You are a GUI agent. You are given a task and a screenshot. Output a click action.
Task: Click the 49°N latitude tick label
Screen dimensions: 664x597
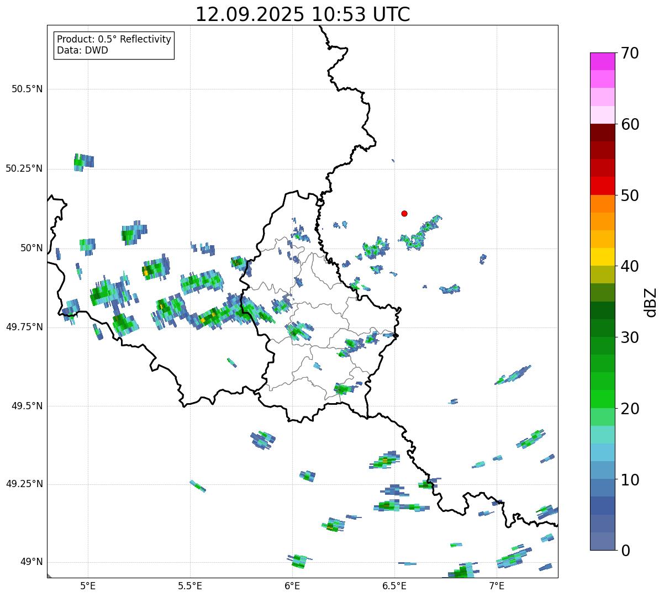(x=31, y=562)
